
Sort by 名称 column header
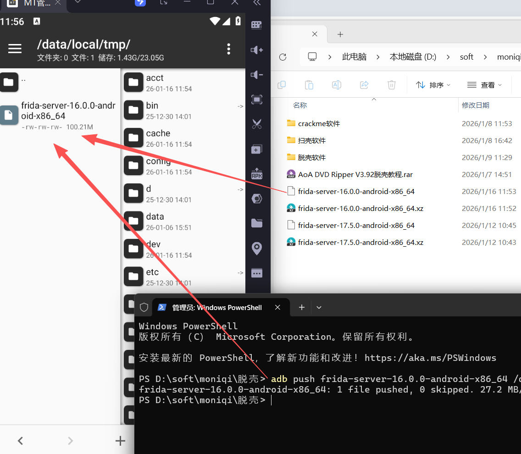(x=299, y=105)
